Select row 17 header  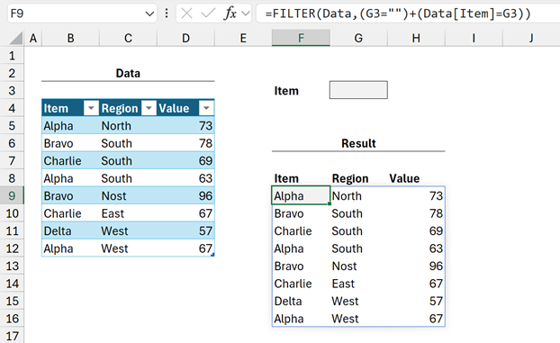click(12, 336)
